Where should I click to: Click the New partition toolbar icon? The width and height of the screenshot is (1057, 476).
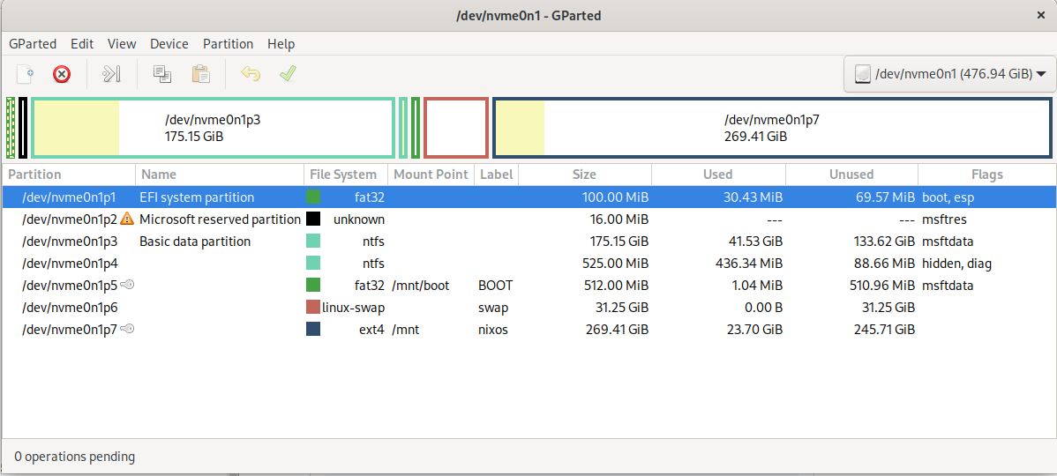(x=25, y=73)
